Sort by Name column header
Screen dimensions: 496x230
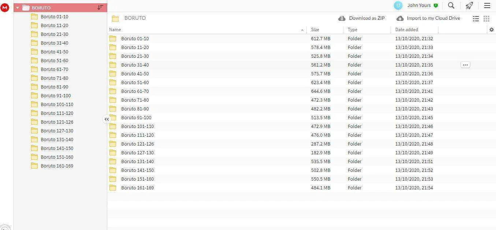coord(115,30)
